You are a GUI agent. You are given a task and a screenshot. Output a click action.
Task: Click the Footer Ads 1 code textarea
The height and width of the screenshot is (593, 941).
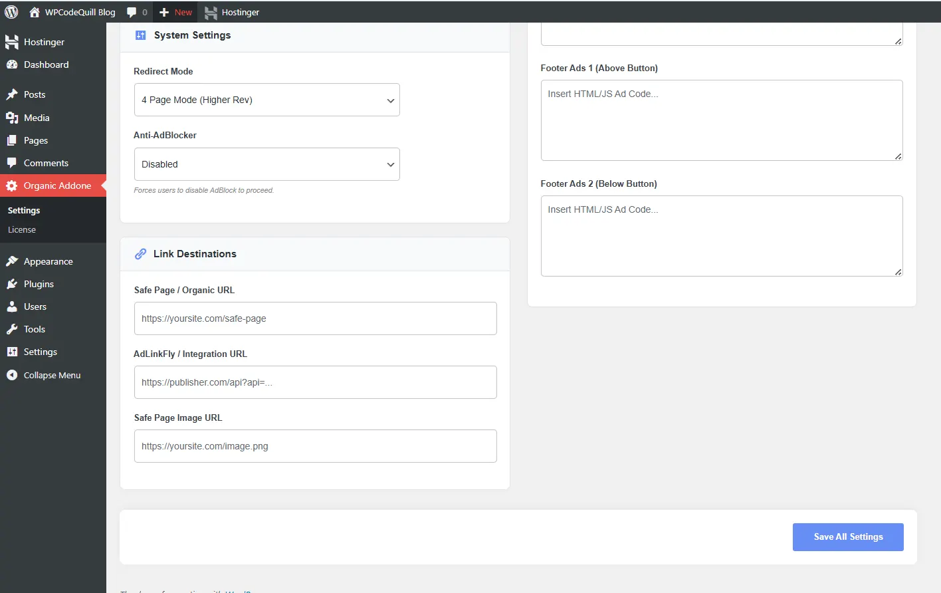pyautogui.click(x=721, y=120)
